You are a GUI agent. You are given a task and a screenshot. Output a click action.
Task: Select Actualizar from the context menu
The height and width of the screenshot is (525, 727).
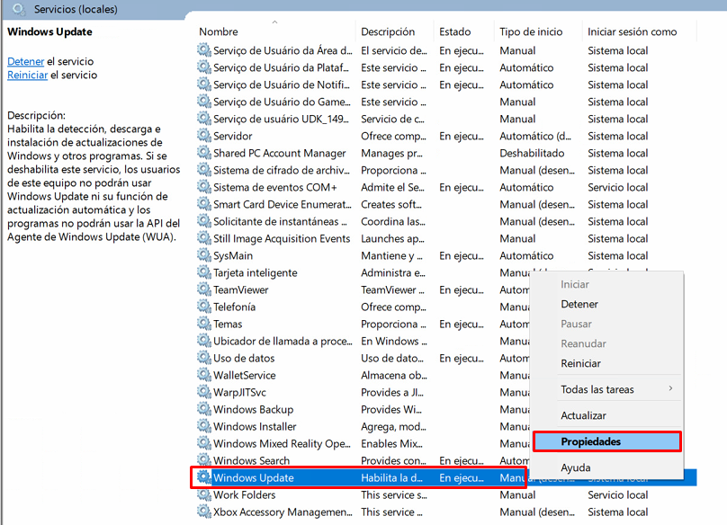click(583, 415)
